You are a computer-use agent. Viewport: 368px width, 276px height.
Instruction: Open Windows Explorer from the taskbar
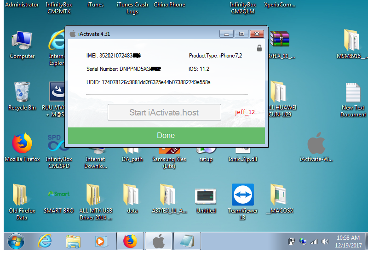[x=73, y=241]
